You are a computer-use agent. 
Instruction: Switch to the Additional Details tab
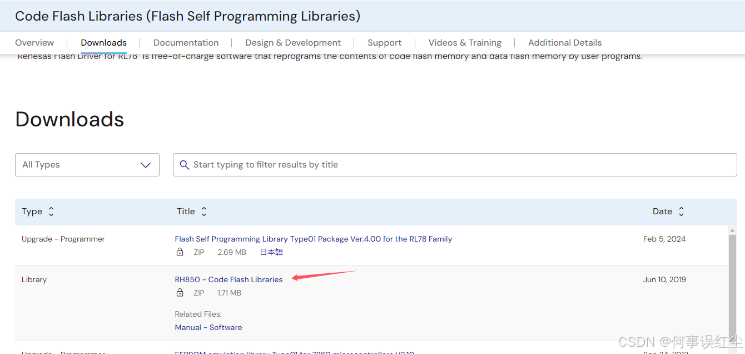565,43
